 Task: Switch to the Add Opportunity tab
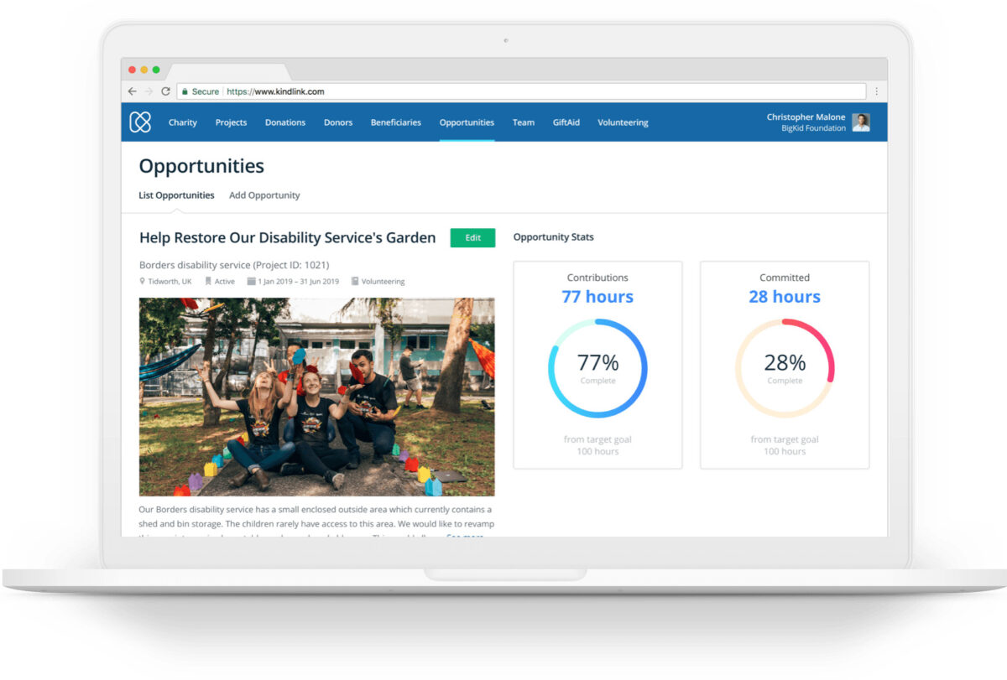(x=264, y=195)
